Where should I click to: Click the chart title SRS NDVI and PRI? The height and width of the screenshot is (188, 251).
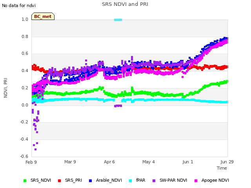point(125,4)
